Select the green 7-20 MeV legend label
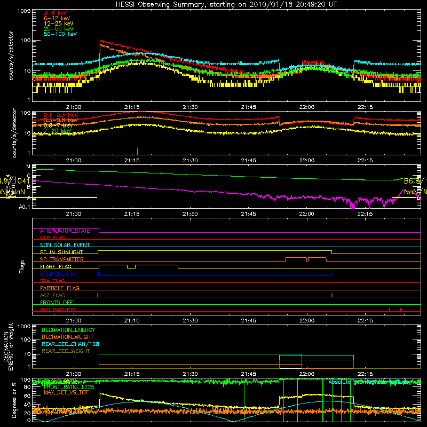The image size is (427, 427). tap(57, 131)
